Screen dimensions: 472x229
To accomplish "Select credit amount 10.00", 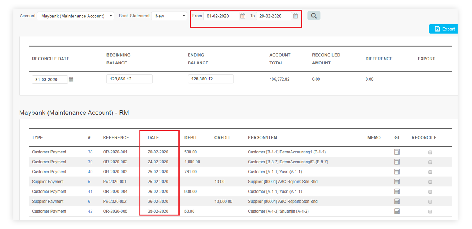I will 219,182.
